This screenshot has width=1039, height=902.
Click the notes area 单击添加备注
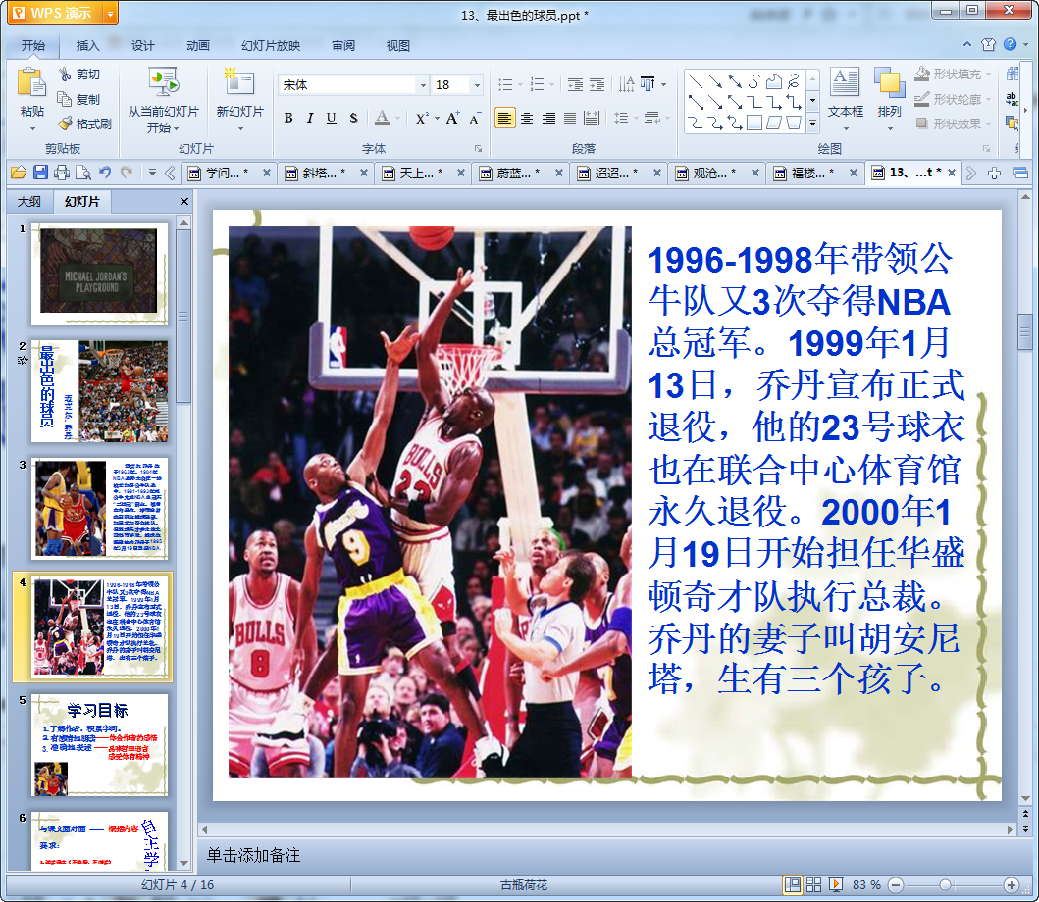click(x=254, y=855)
